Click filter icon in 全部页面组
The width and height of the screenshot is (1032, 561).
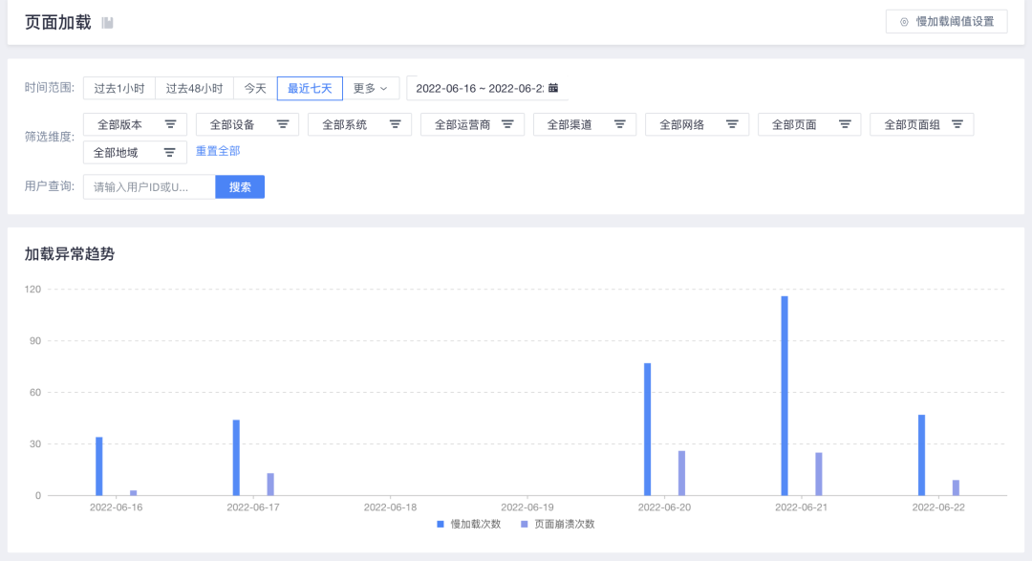coord(957,124)
